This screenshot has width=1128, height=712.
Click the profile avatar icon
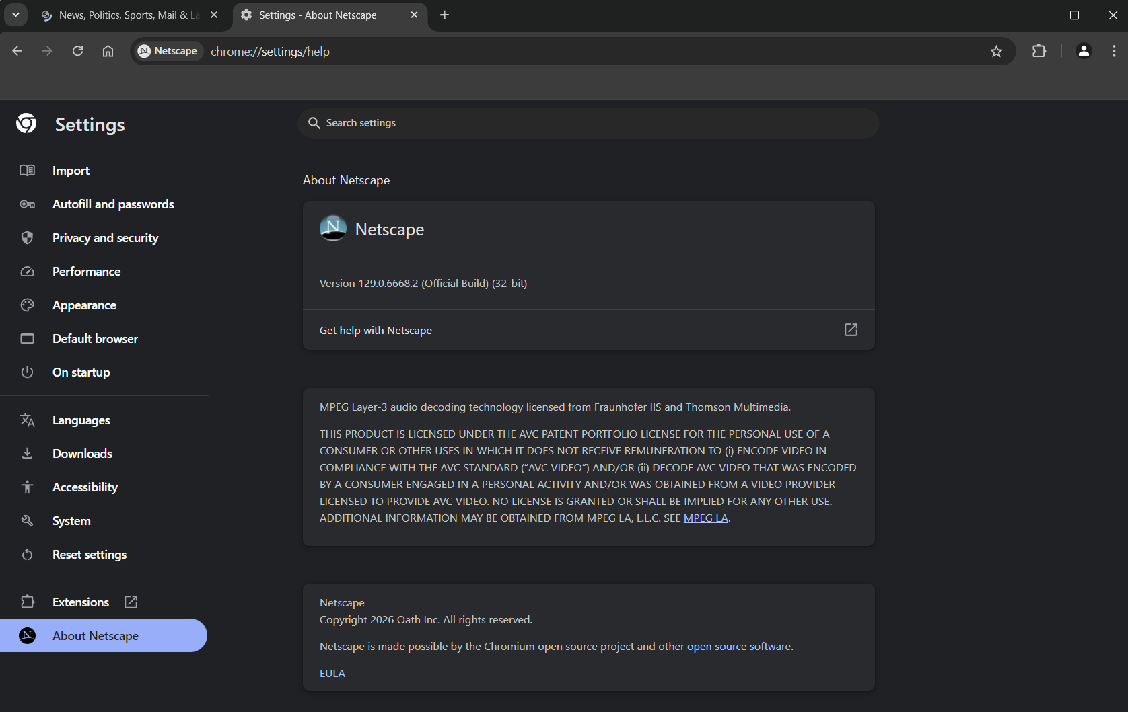click(1084, 51)
